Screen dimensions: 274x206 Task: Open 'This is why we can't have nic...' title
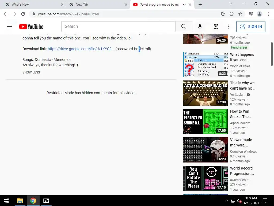pos(243,86)
